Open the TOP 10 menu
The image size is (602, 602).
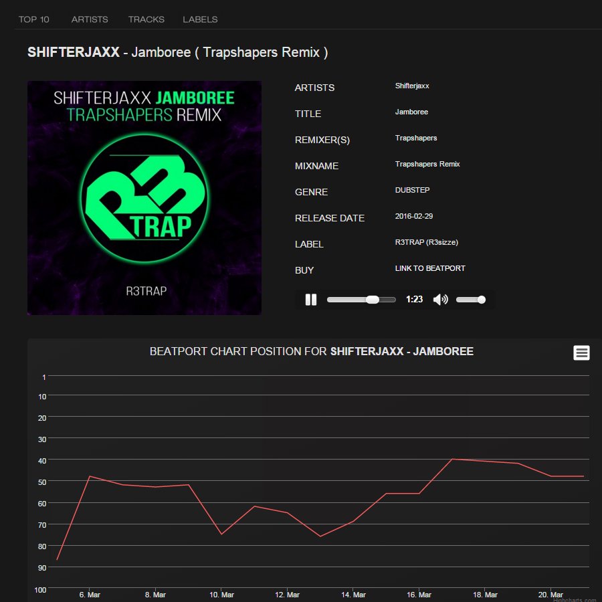(34, 19)
